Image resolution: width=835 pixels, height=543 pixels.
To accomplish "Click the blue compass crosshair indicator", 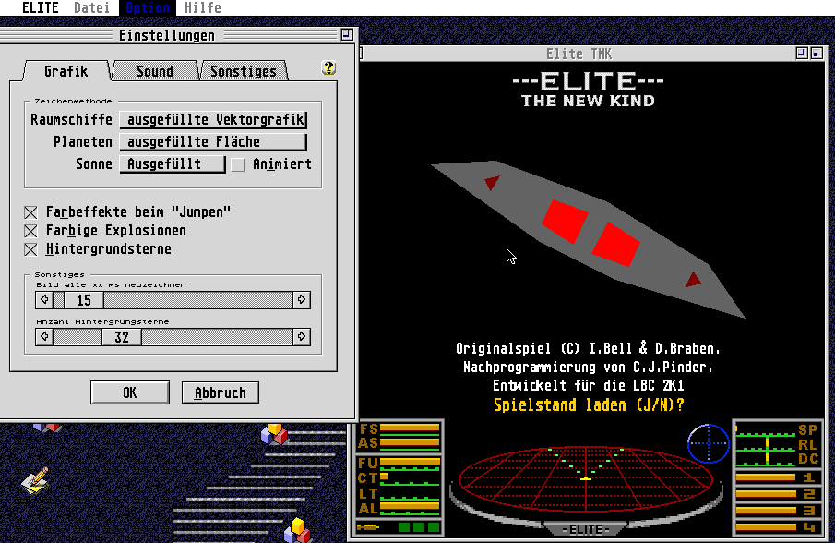I will coord(708,443).
